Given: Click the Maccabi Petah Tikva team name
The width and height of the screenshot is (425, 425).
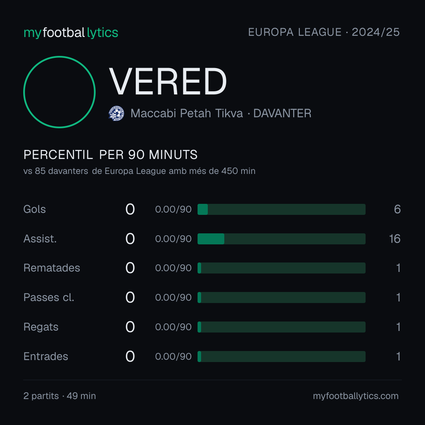Looking at the screenshot, I should tap(187, 113).
